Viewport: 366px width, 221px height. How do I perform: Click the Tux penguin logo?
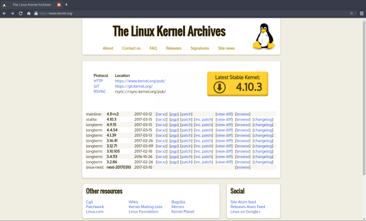point(264,36)
